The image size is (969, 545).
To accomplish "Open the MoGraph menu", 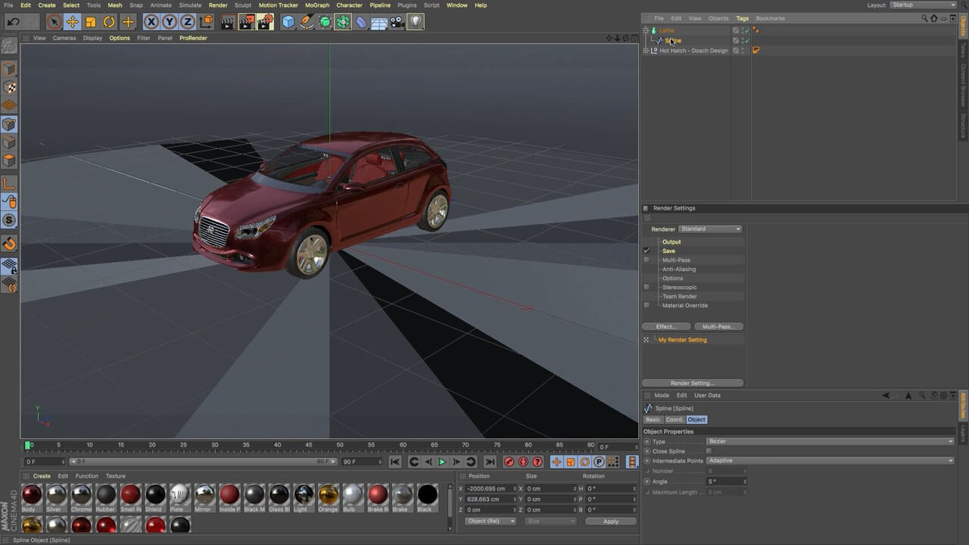I will (x=317, y=5).
